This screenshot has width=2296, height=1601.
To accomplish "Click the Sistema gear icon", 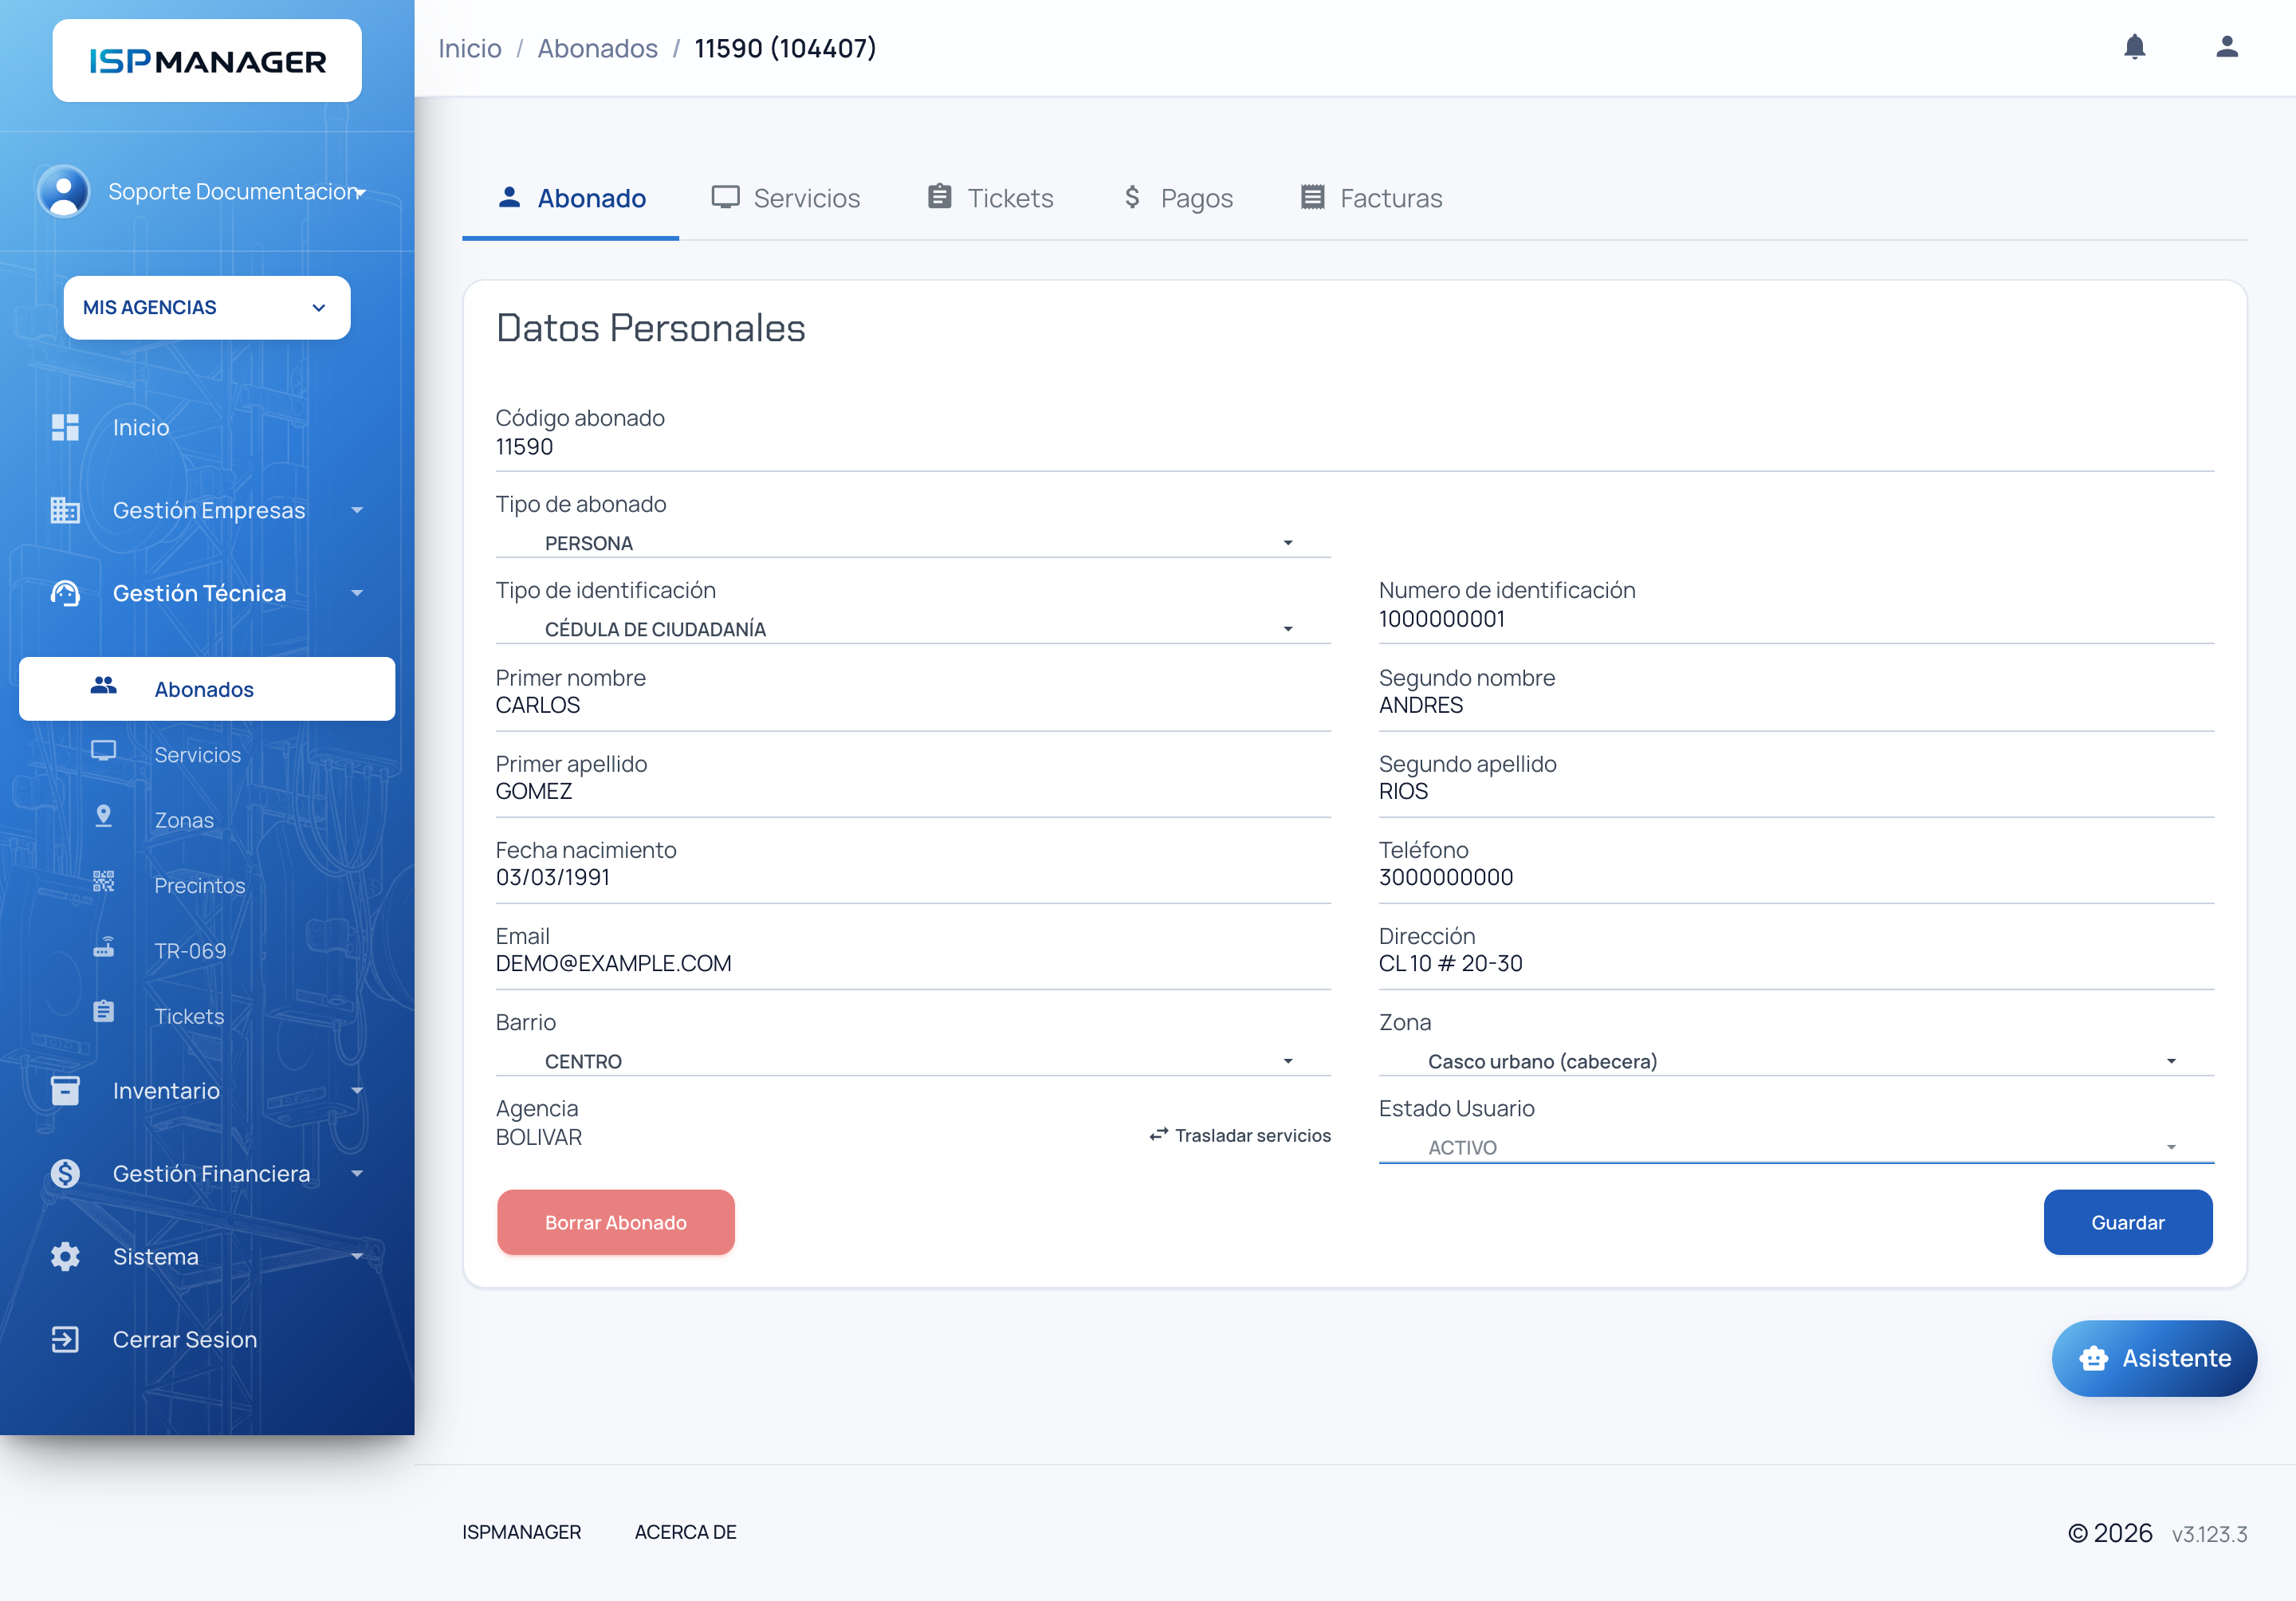I will pos(65,1256).
